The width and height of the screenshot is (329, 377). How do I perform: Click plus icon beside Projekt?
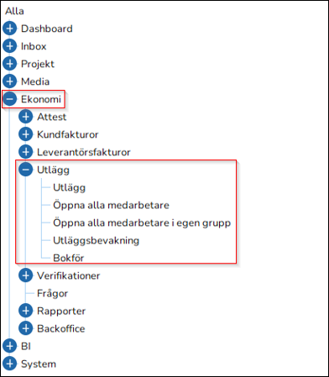pyautogui.click(x=10, y=64)
